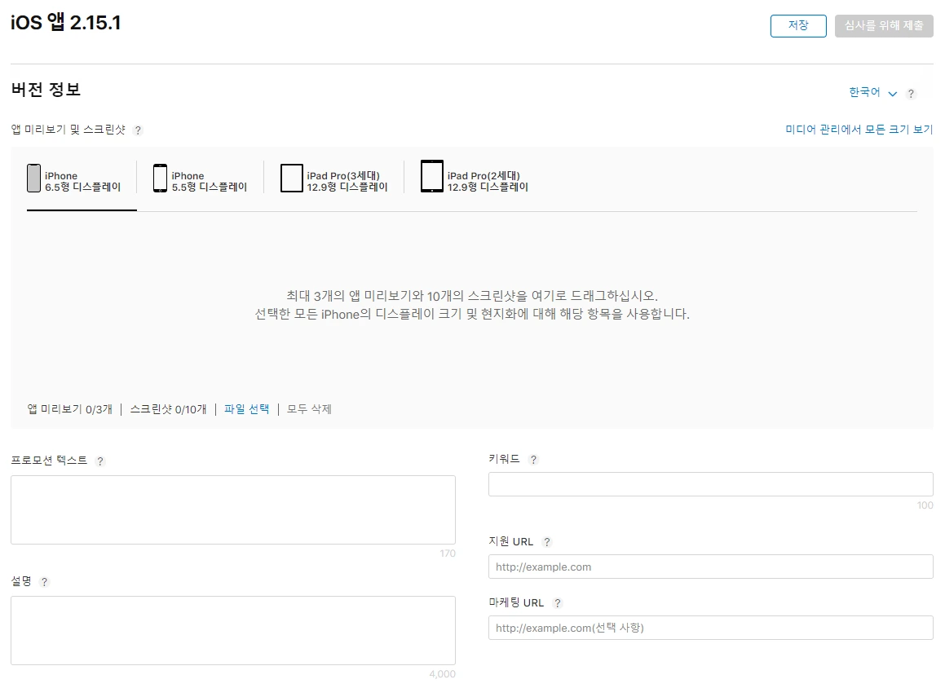Click the help icon beside 마케팅 URL
Screen dimensions: 945x688
[557, 603]
